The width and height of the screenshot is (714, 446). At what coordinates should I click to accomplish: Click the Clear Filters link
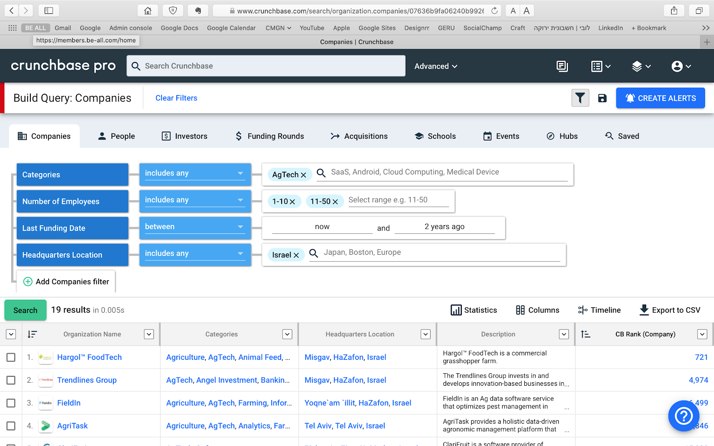[176, 98]
